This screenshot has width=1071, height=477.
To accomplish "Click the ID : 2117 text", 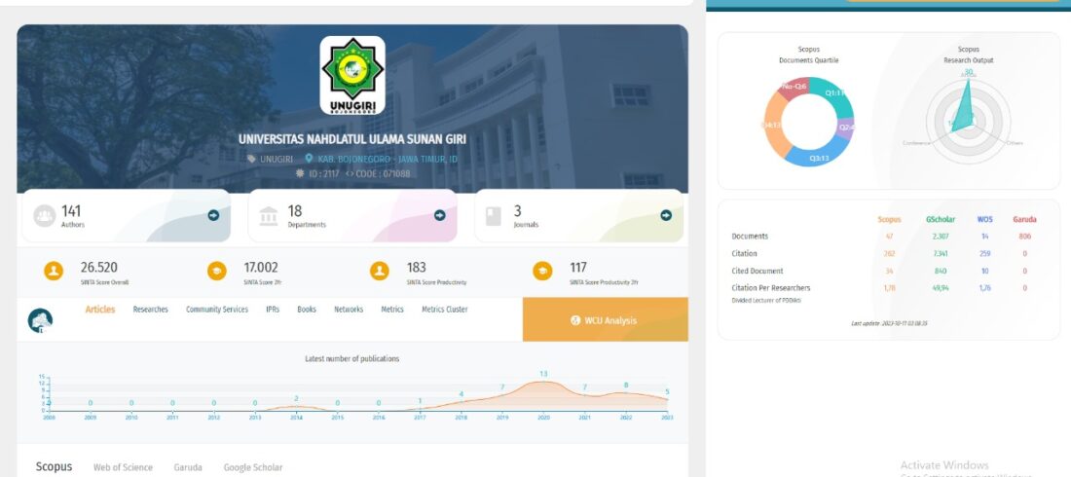I will [322, 173].
